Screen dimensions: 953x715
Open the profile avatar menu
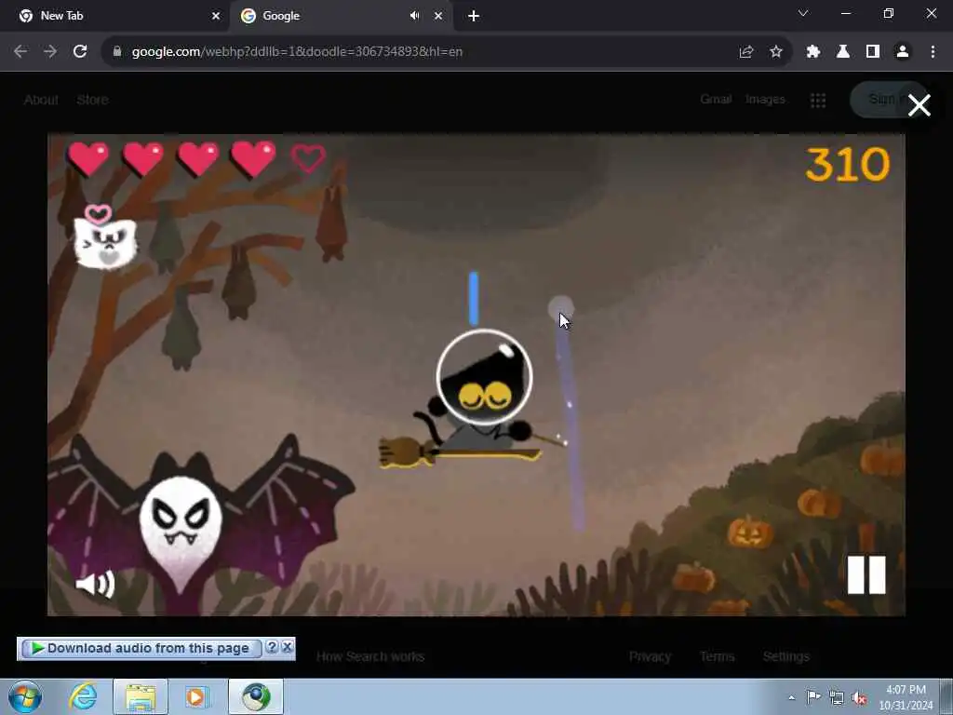pos(903,52)
